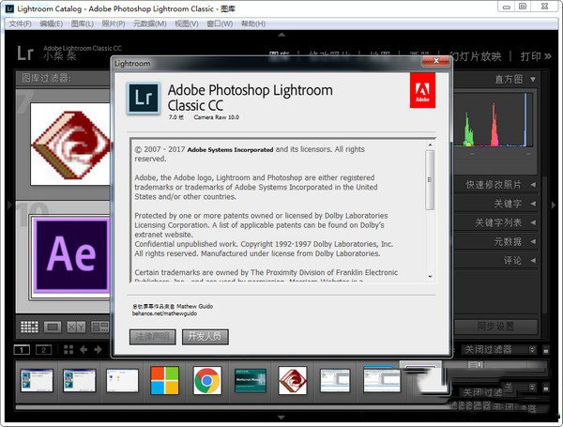Select Chrome logo filmstrip thumbnail

click(207, 380)
